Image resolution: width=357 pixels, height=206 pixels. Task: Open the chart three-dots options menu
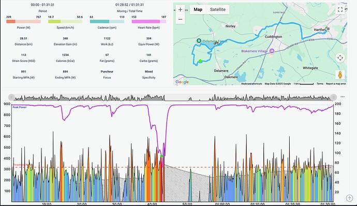click(x=343, y=97)
